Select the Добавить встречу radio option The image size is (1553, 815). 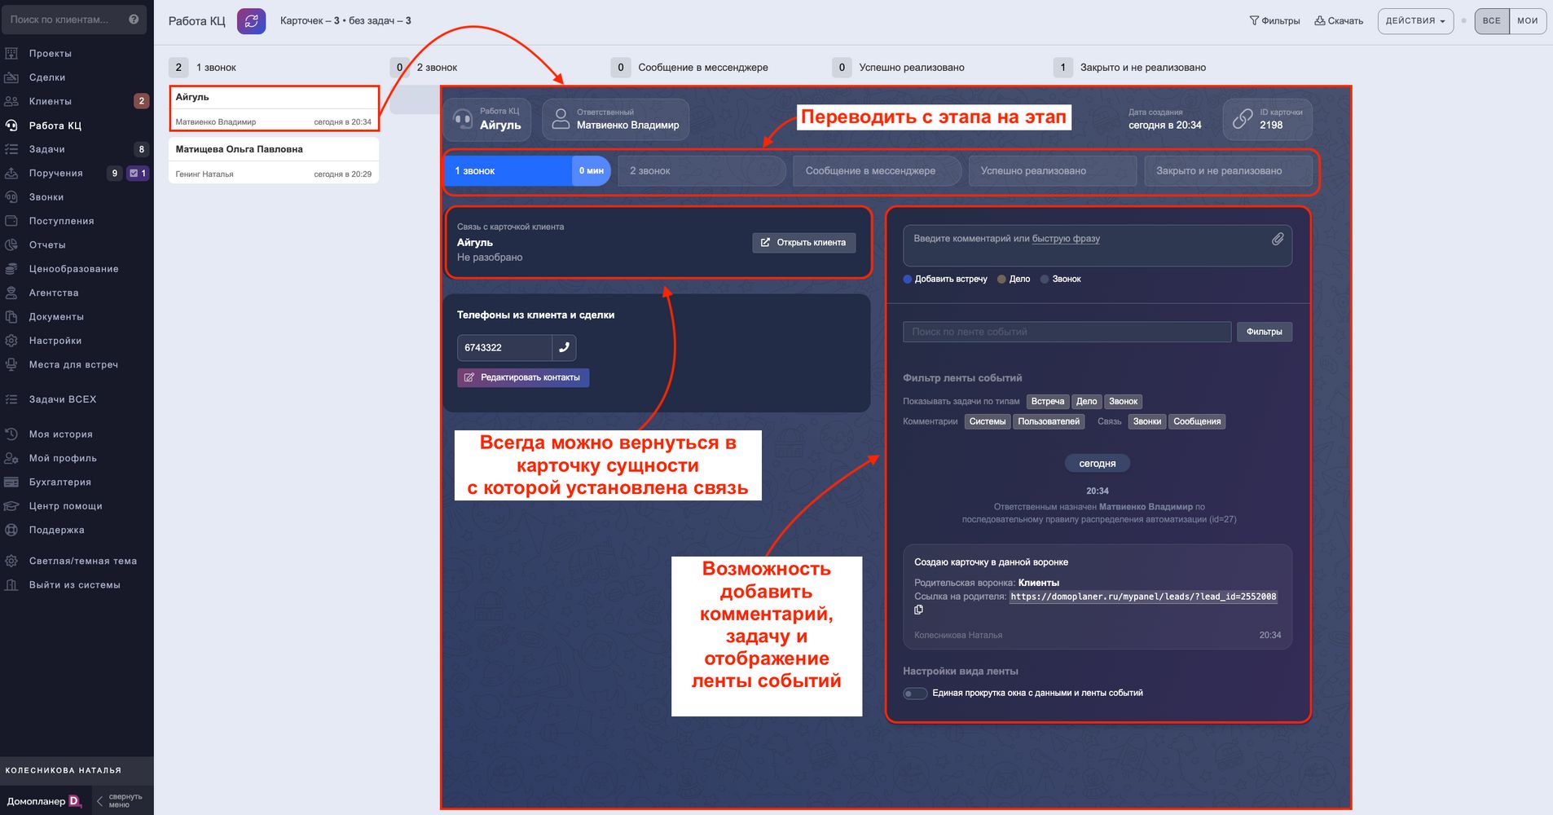(x=945, y=279)
